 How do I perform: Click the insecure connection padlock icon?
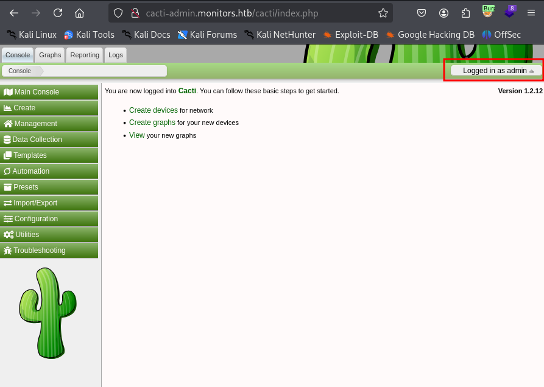point(135,13)
